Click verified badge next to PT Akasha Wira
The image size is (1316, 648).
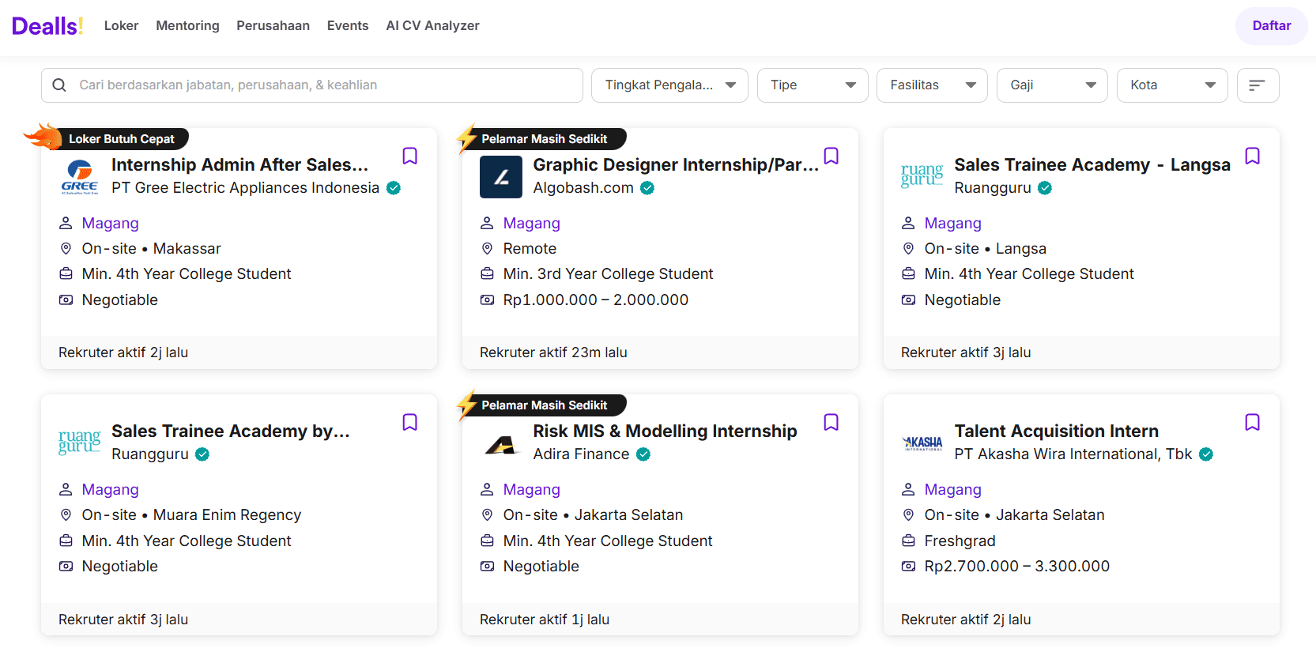1206,454
